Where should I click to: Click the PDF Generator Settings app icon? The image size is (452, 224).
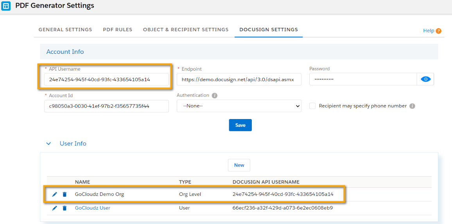(6, 6)
